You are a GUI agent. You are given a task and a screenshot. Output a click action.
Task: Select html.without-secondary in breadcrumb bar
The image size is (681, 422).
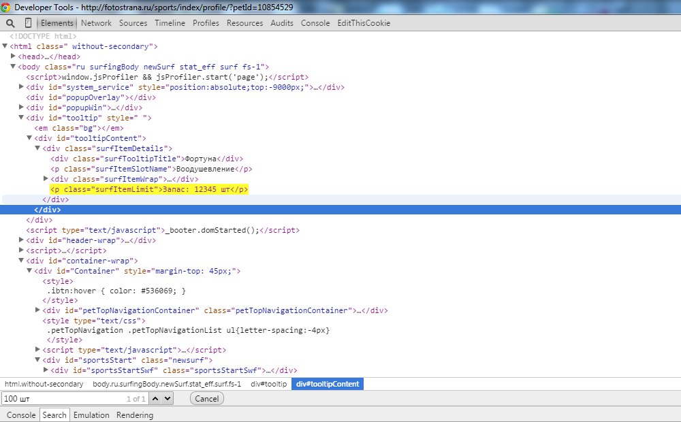(44, 385)
